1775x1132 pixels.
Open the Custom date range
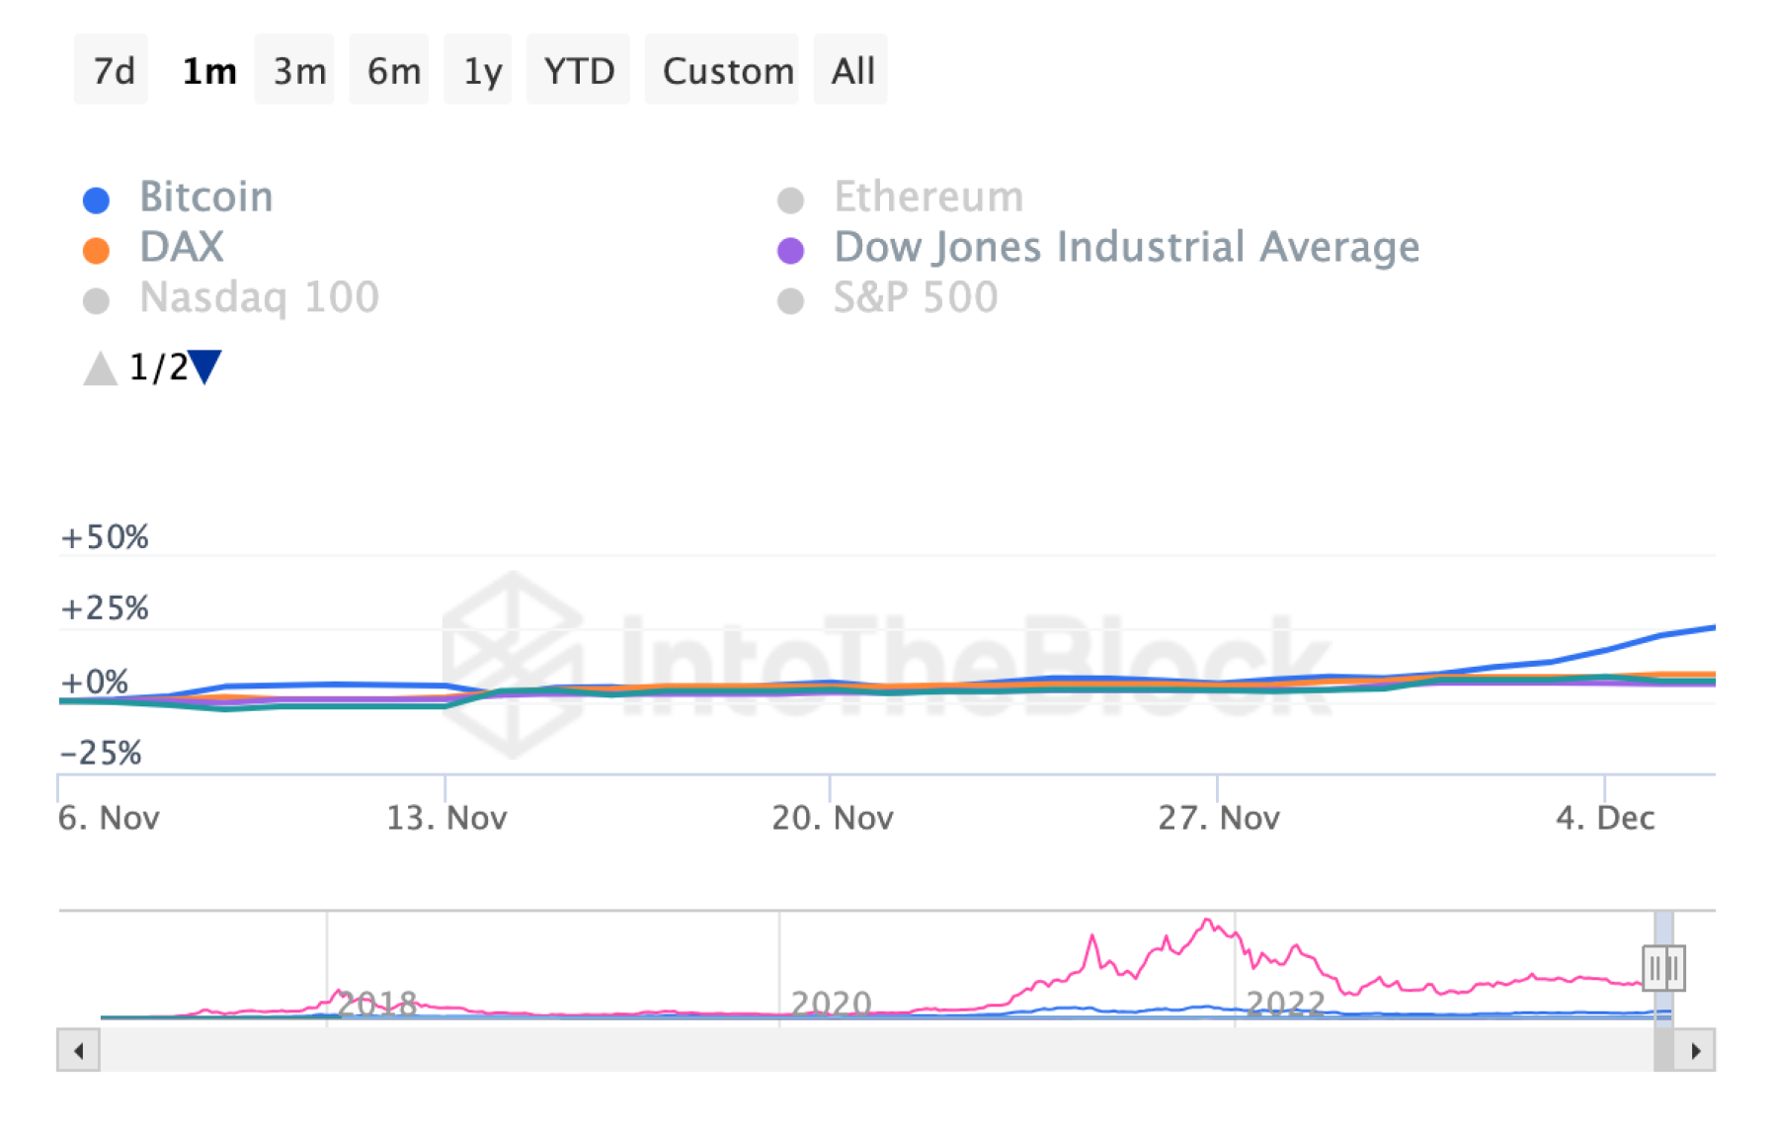pos(723,70)
